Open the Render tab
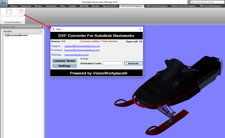225x138 pixels. pyautogui.click(x=95, y=6)
